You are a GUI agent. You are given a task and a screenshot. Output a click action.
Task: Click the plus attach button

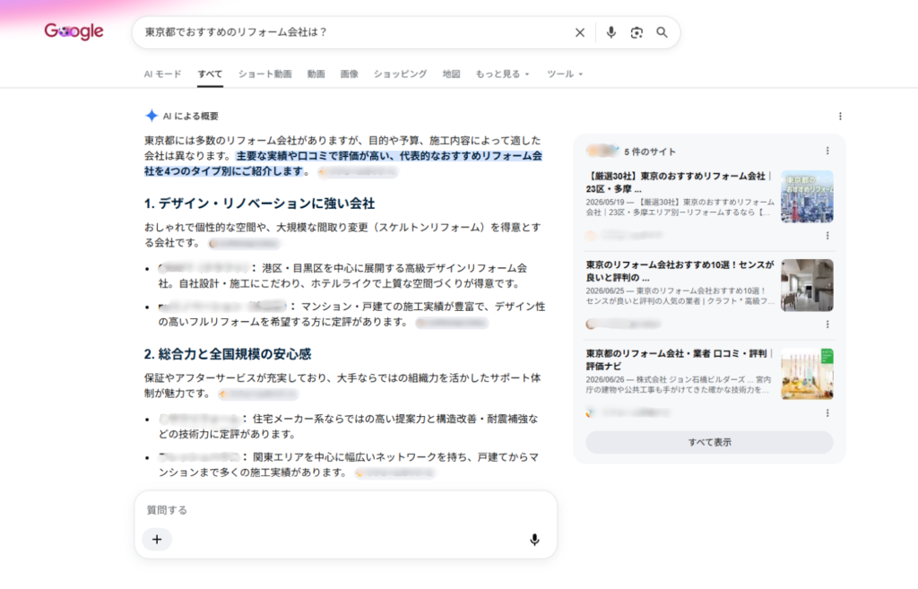(x=157, y=539)
